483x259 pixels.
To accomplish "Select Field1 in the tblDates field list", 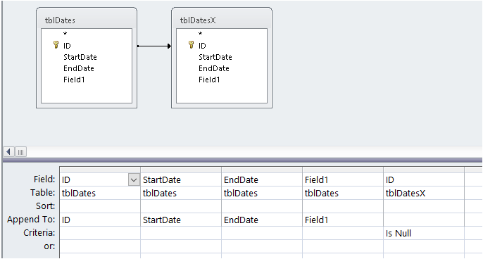I will click(x=74, y=80).
